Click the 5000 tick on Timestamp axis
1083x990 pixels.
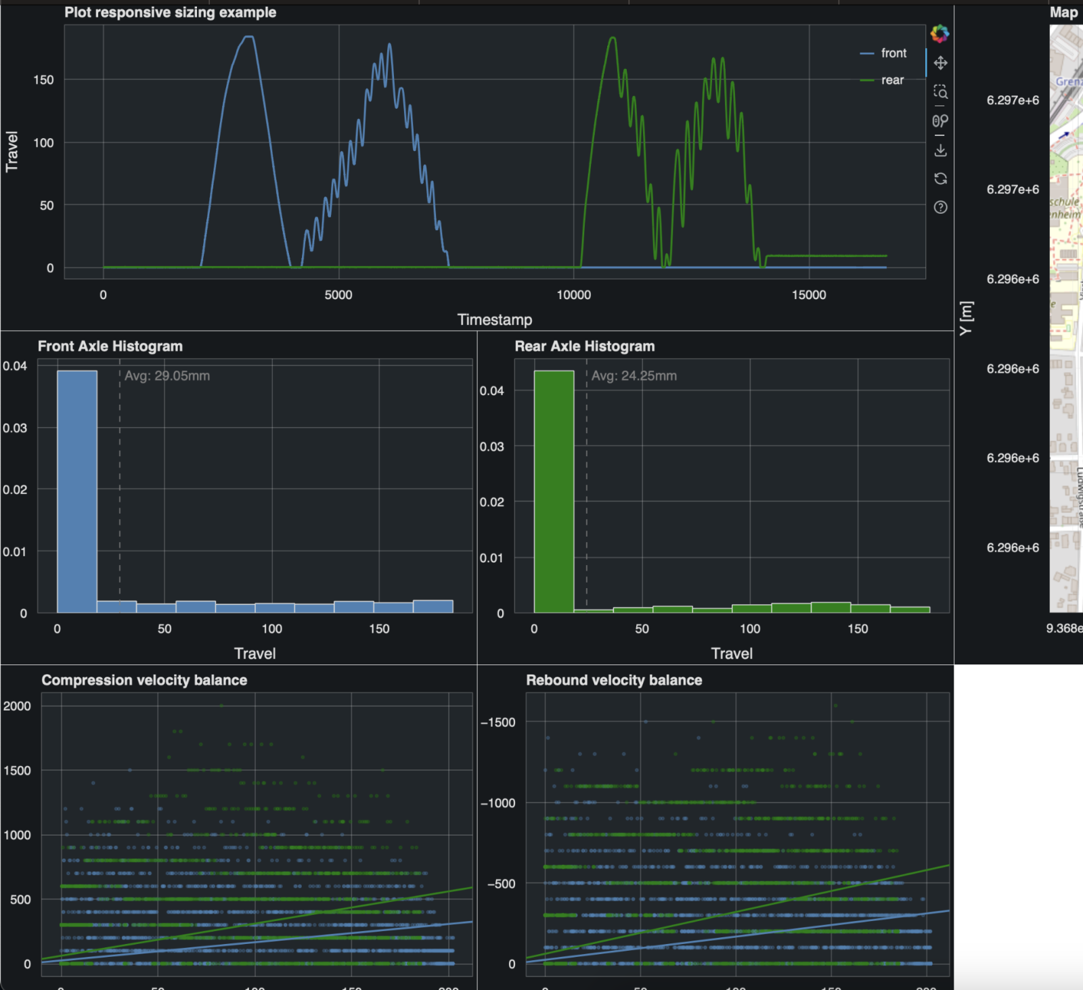(338, 295)
